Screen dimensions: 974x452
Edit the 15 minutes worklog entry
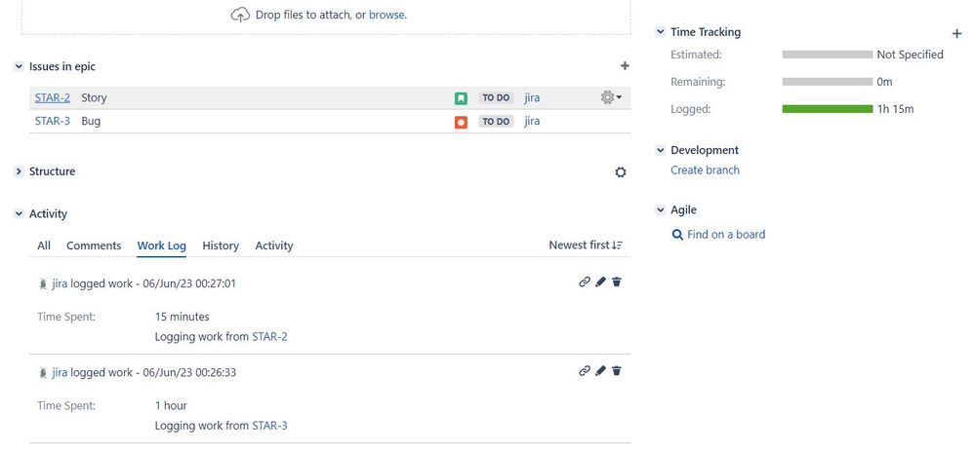[x=600, y=282]
